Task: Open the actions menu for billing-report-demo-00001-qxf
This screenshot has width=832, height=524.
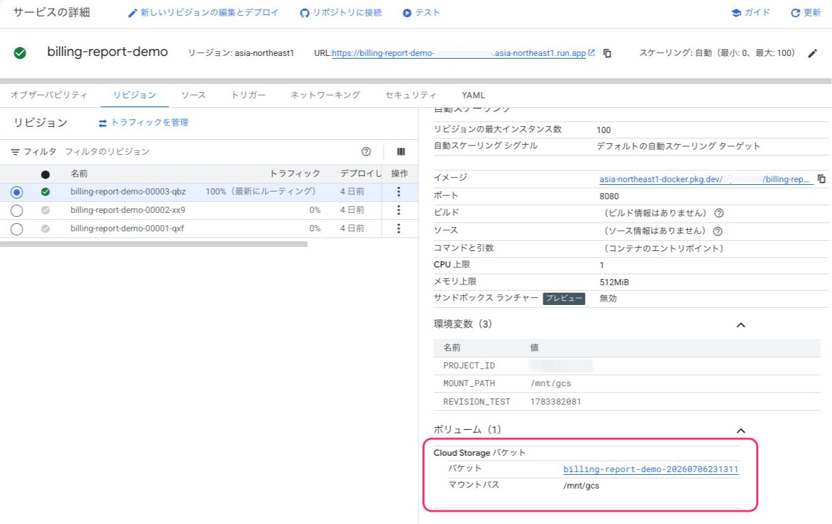Action: [x=399, y=229]
